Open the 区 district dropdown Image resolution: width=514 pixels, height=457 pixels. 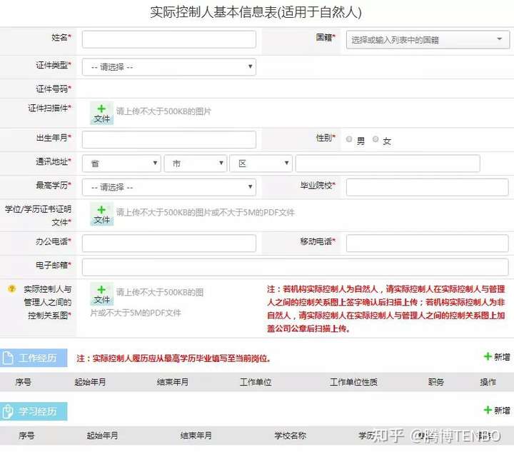click(261, 164)
